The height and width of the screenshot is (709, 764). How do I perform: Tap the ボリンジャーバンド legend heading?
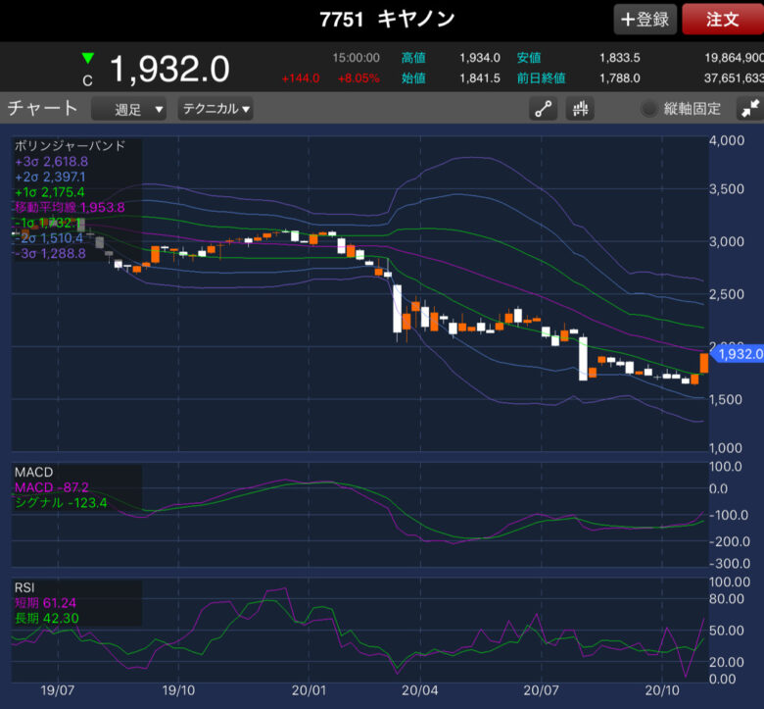click(71, 145)
